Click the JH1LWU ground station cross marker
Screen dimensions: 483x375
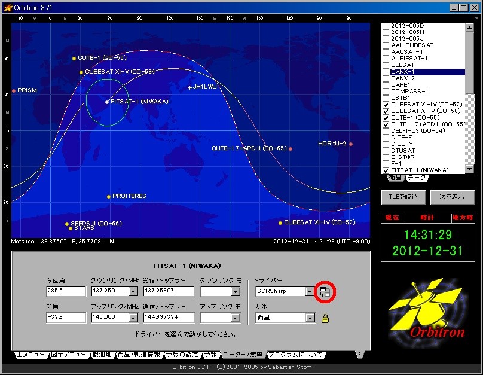(189, 88)
